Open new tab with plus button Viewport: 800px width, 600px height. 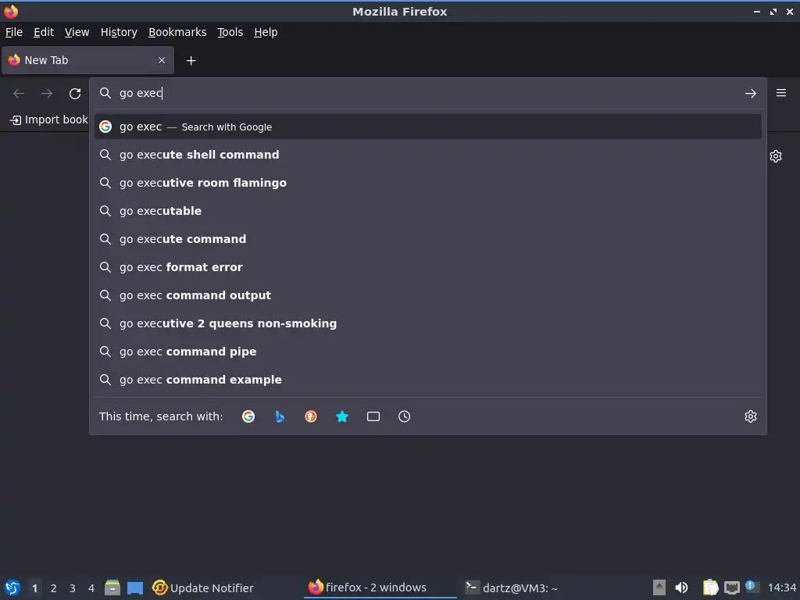click(191, 61)
